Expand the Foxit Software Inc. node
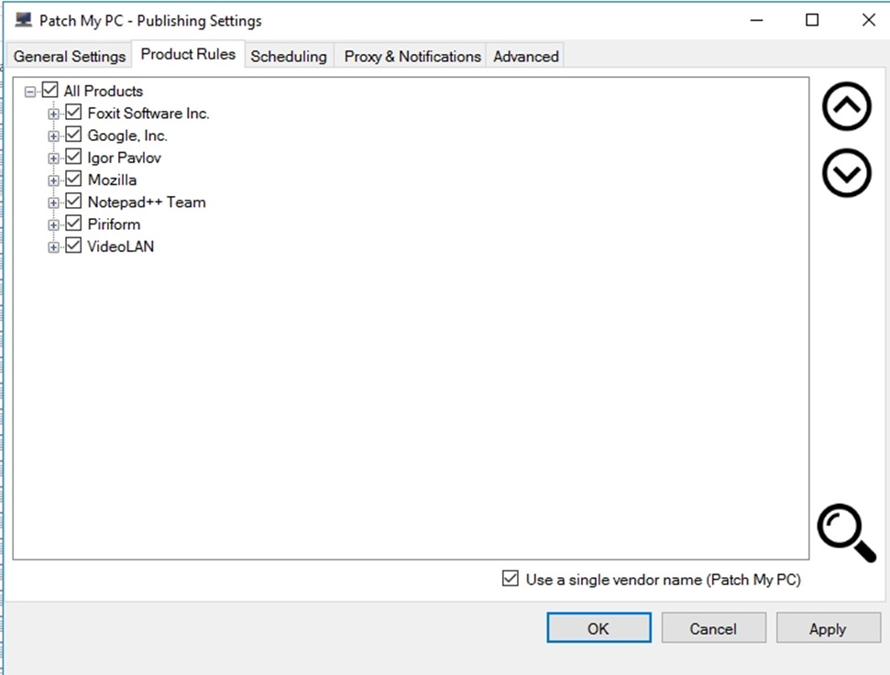890x675 pixels. [53, 114]
